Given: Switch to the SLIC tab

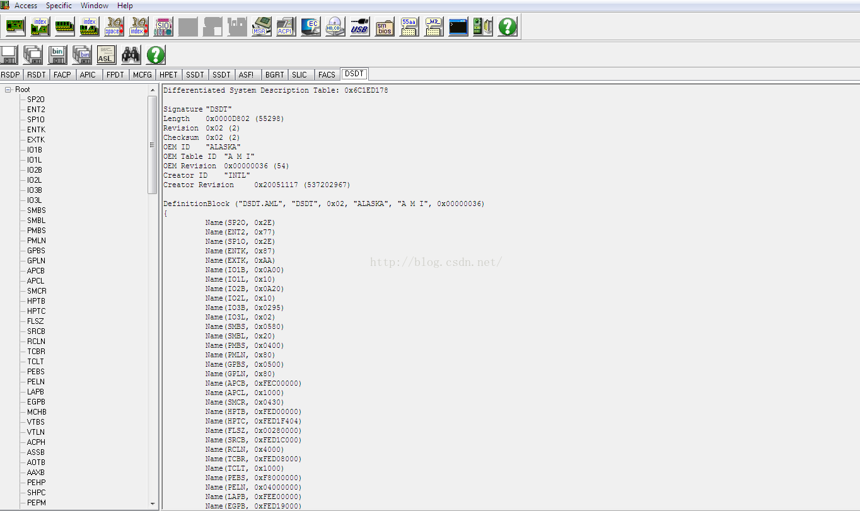Looking at the screenshot, I should 299,75.
